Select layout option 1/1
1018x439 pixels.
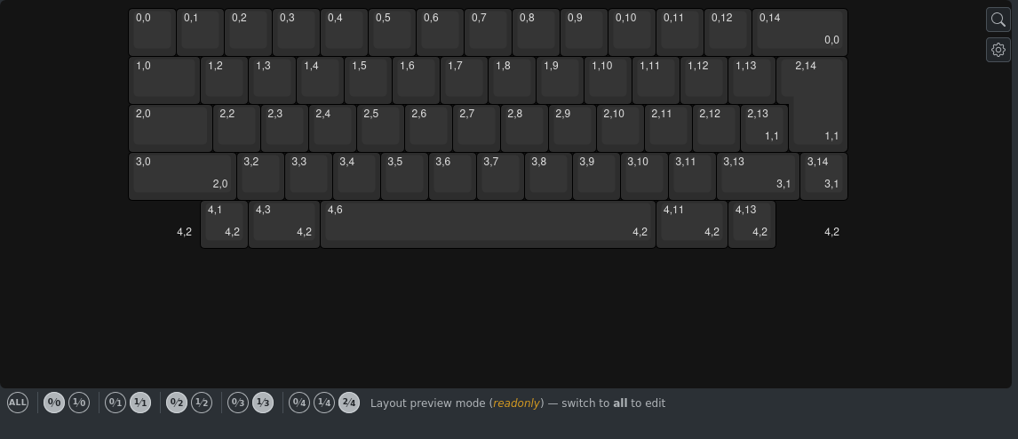click(x=140, y=403)
